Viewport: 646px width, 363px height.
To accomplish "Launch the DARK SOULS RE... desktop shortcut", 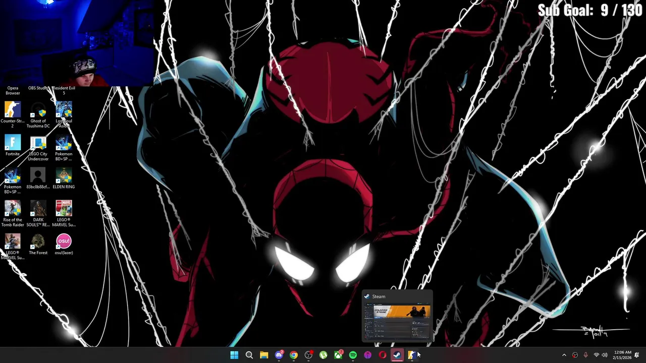I will tap(38, 214).
